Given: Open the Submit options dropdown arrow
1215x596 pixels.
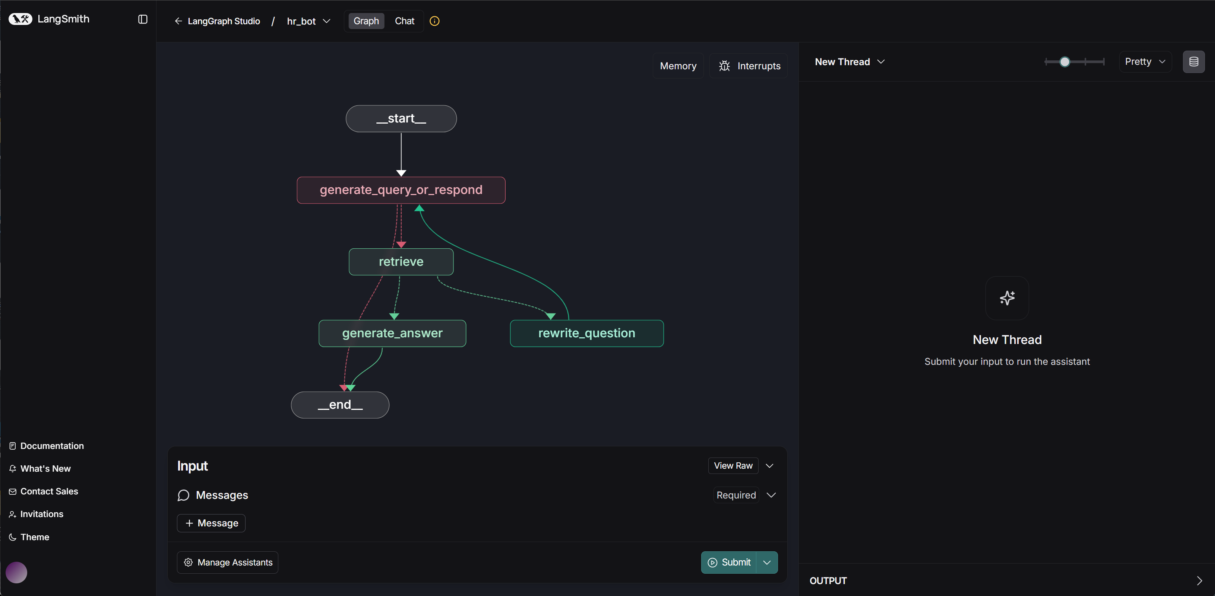Looking at the screenshot, I should pyautogui.click(x=767, y=562).
